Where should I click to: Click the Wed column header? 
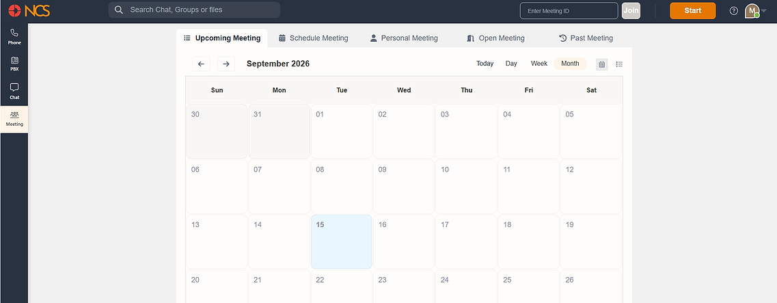point(404,90)
